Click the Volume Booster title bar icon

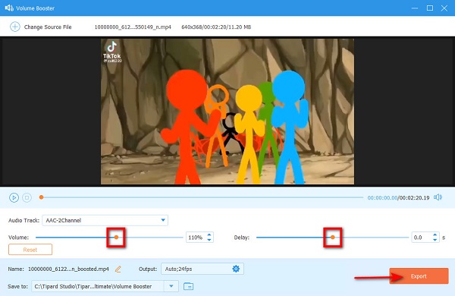pos(9,8)
